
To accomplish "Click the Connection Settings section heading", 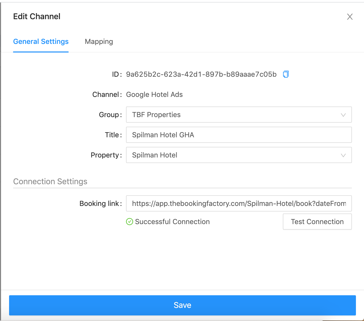I will coord(50,181).
